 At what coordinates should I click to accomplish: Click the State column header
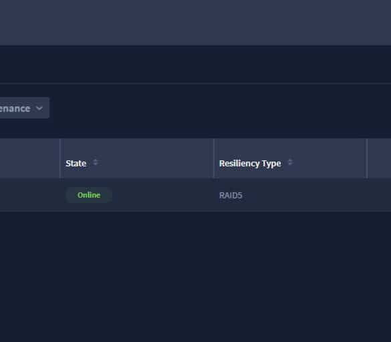[76, 163]
